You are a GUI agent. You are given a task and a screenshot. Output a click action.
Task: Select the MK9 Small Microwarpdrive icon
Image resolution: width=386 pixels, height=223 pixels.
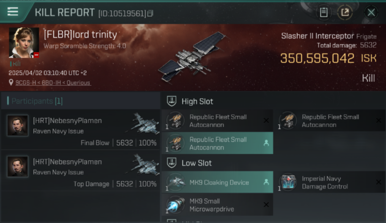(175, 205)
